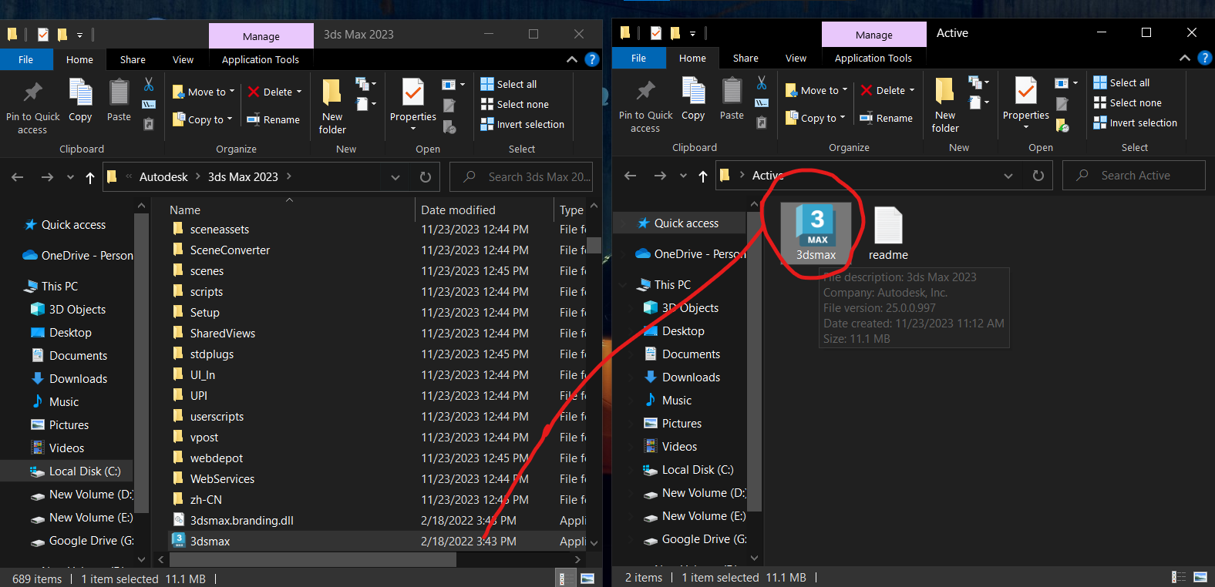Open the Share tab in right window
This screenshot has height=587, width=1215.
click(x=745, y=58)
